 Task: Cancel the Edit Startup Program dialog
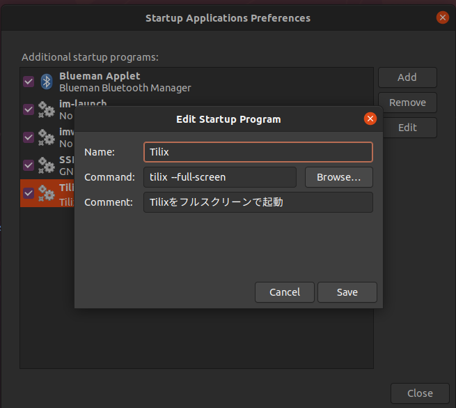coord(285,292)
